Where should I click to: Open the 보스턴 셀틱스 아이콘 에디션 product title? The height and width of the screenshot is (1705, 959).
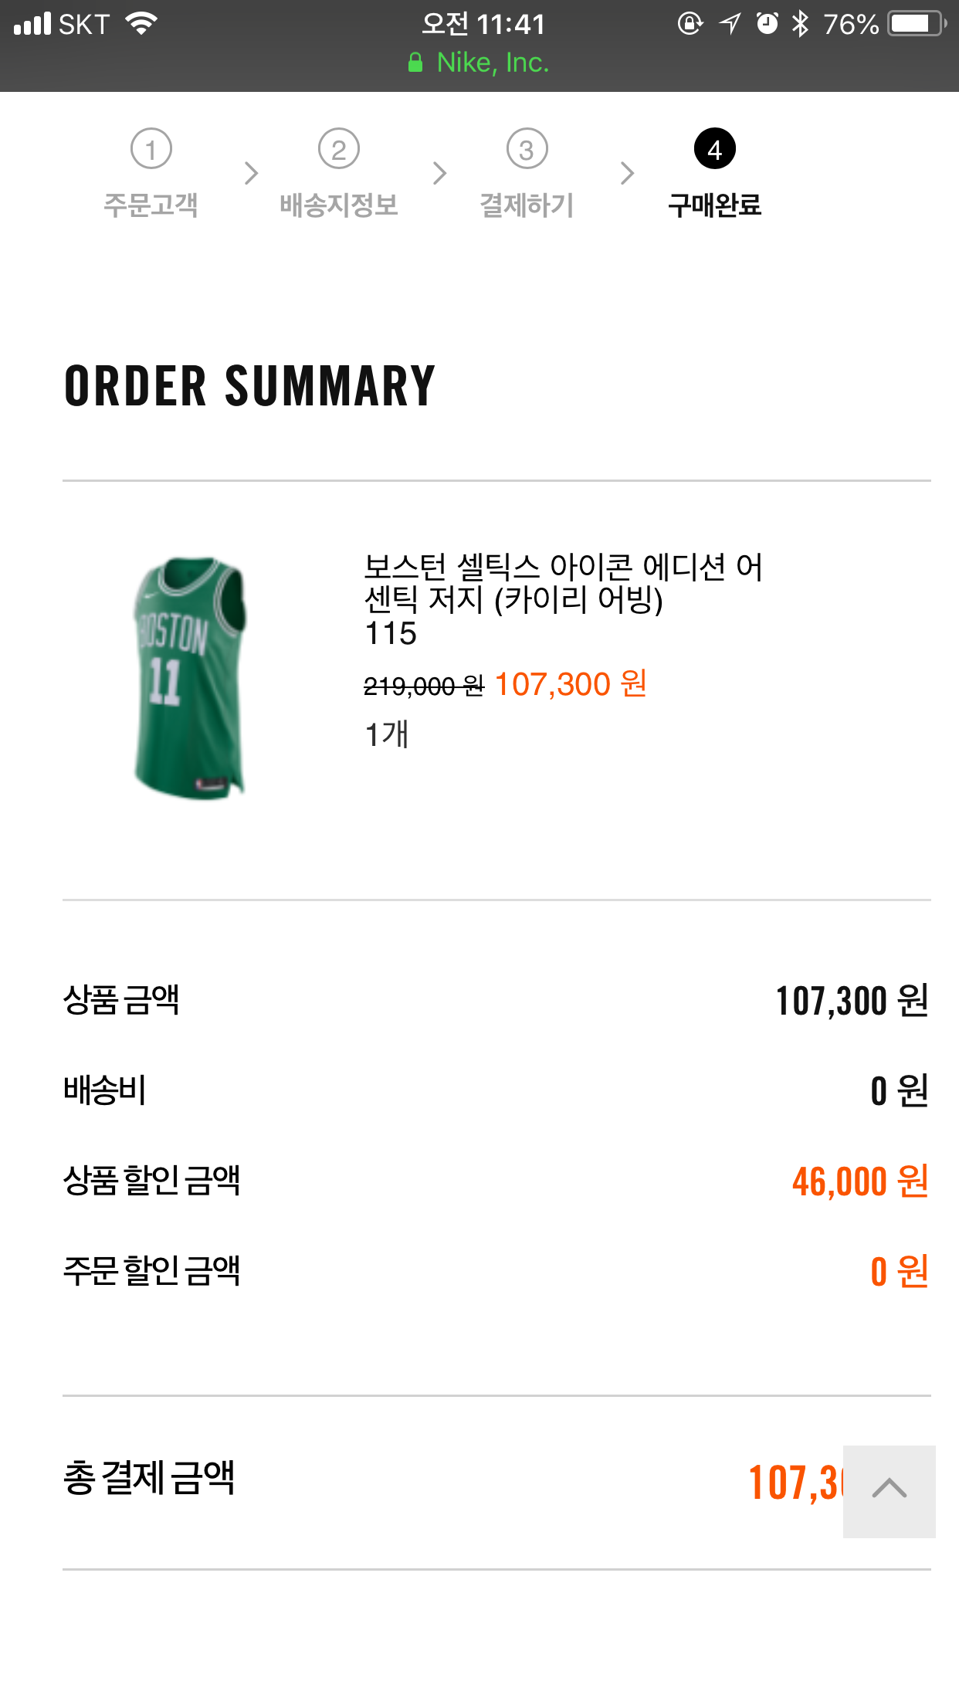click(563, 583)
